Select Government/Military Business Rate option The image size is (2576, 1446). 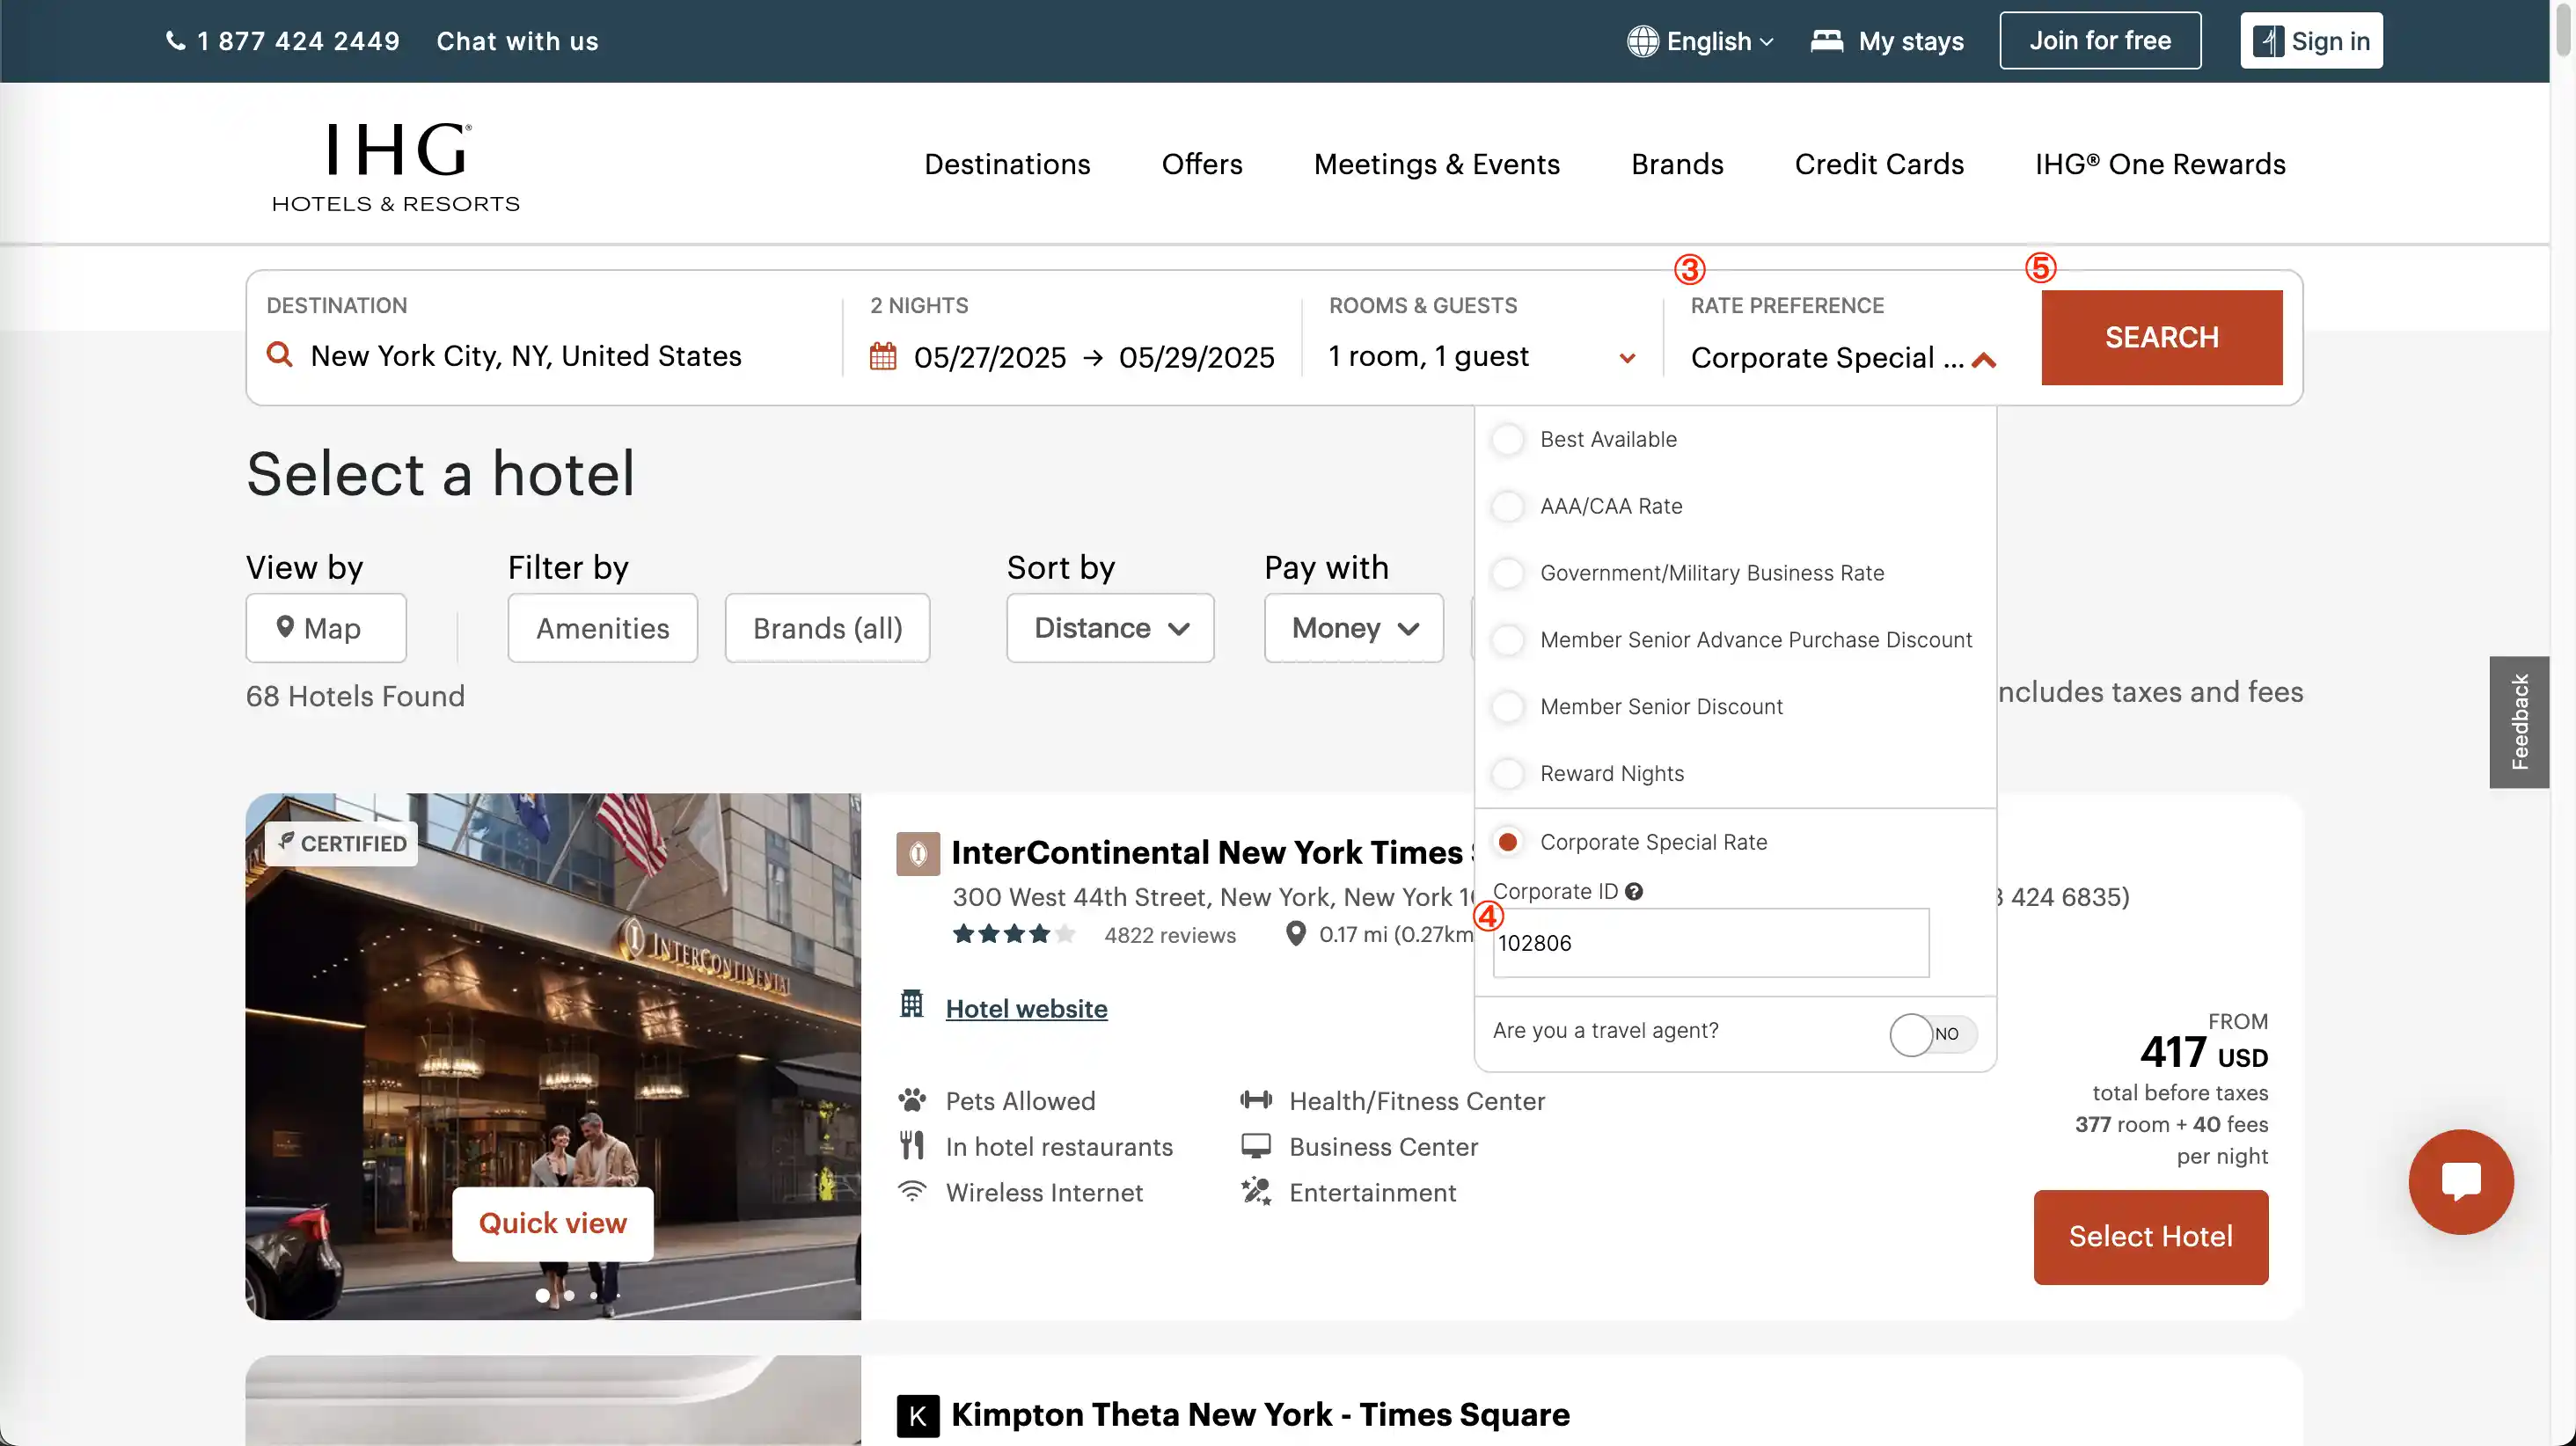coord(1507,573)
